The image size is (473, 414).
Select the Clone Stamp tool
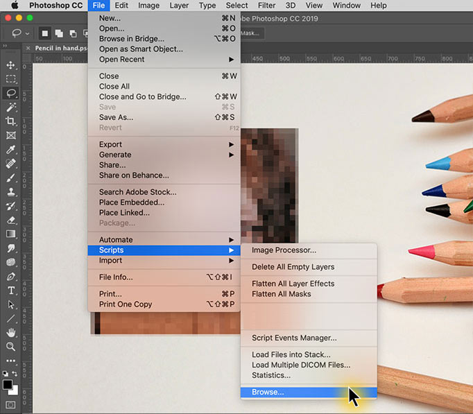click(x=11, y=192)
